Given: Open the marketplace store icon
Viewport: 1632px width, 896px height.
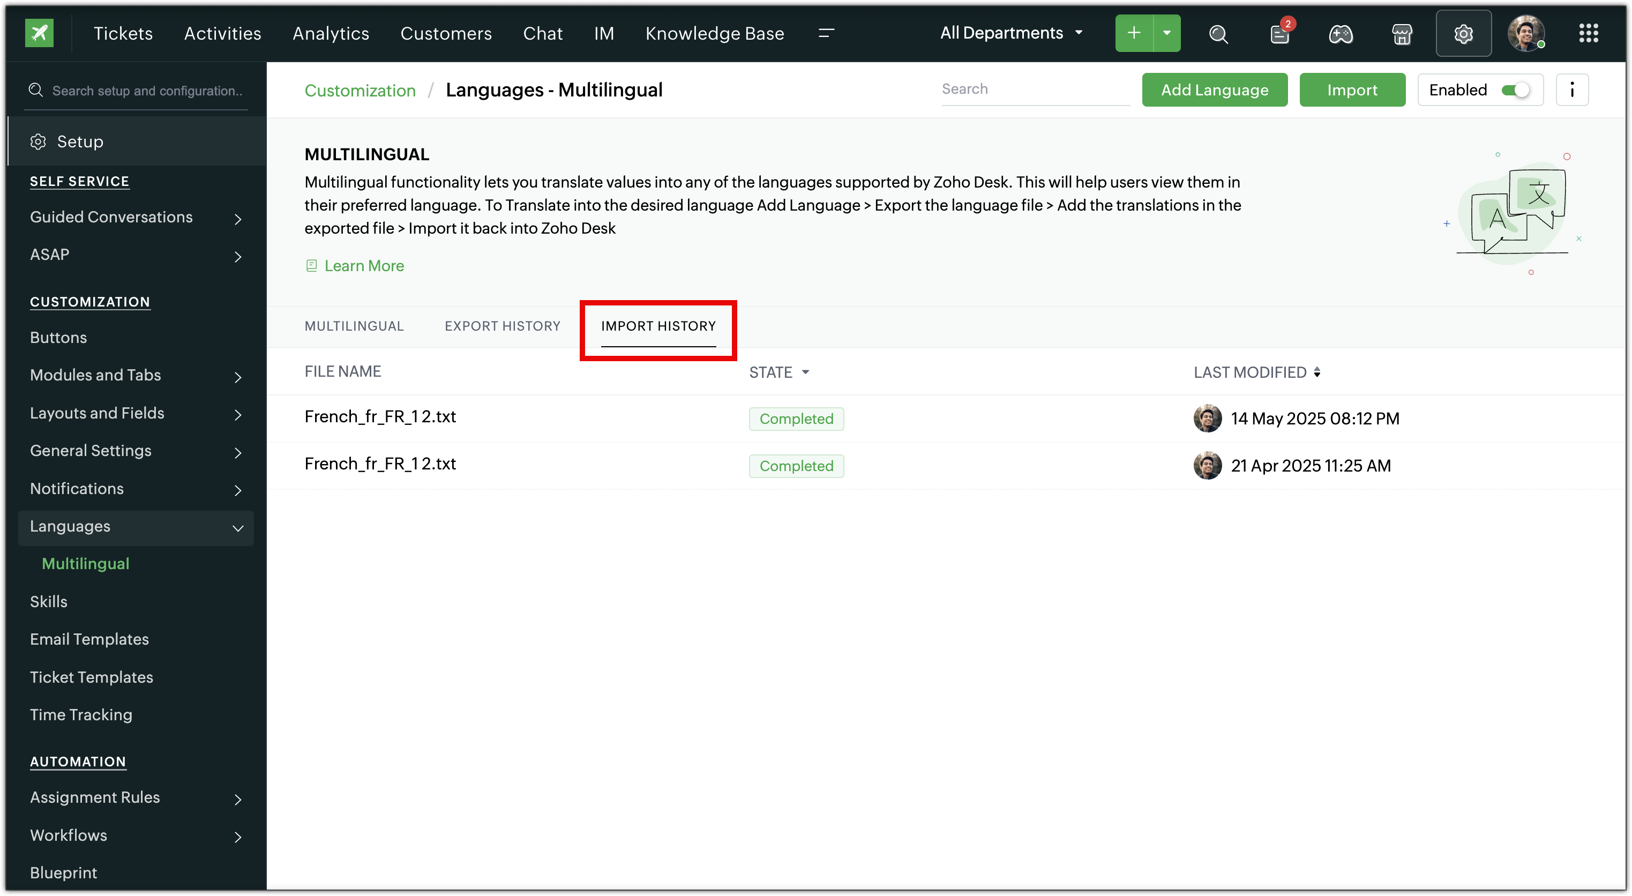Looking at the screenshot, I should [x=1402, y=34].
